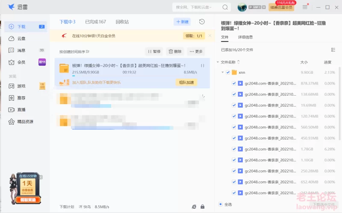Click the search magnifier icon
The width and height of the screenshot is (342, 213).
(x=225, y=7)
